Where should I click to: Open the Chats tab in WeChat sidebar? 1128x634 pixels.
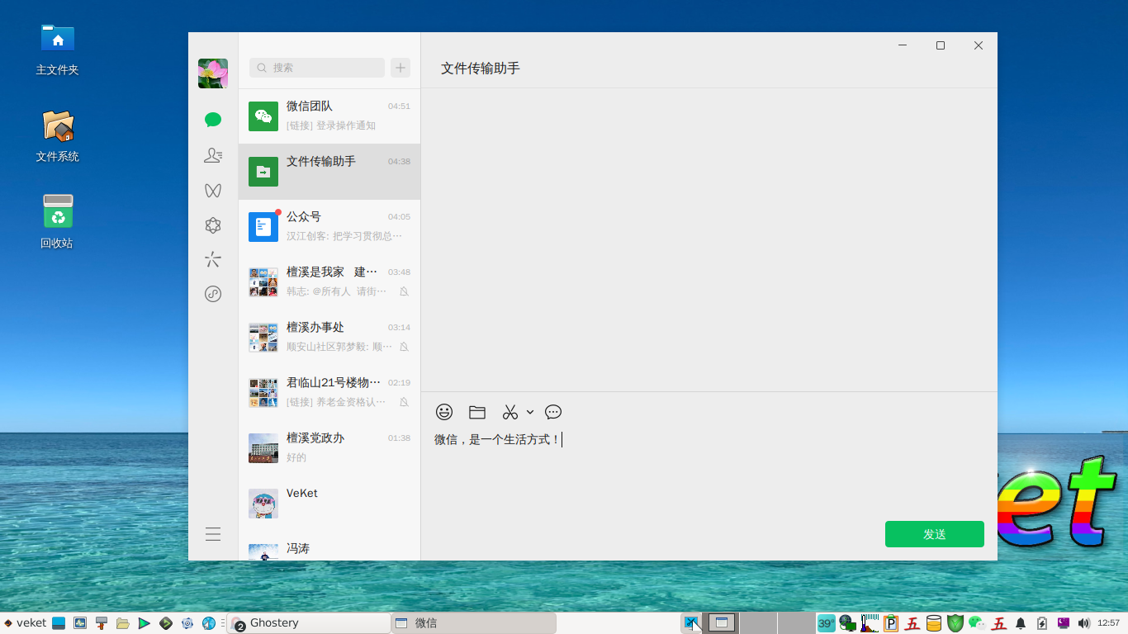[x=213, y=120]
